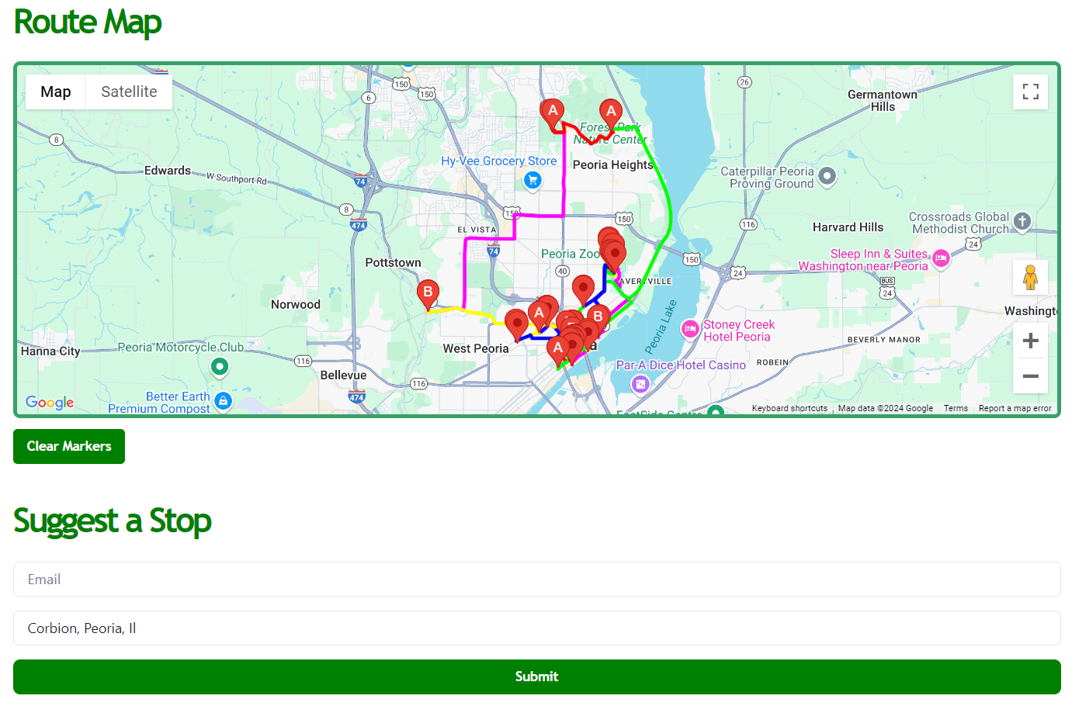1079x706 pixels.
Task: Toggle fullscreen map view
Action: click(1030, 92)
